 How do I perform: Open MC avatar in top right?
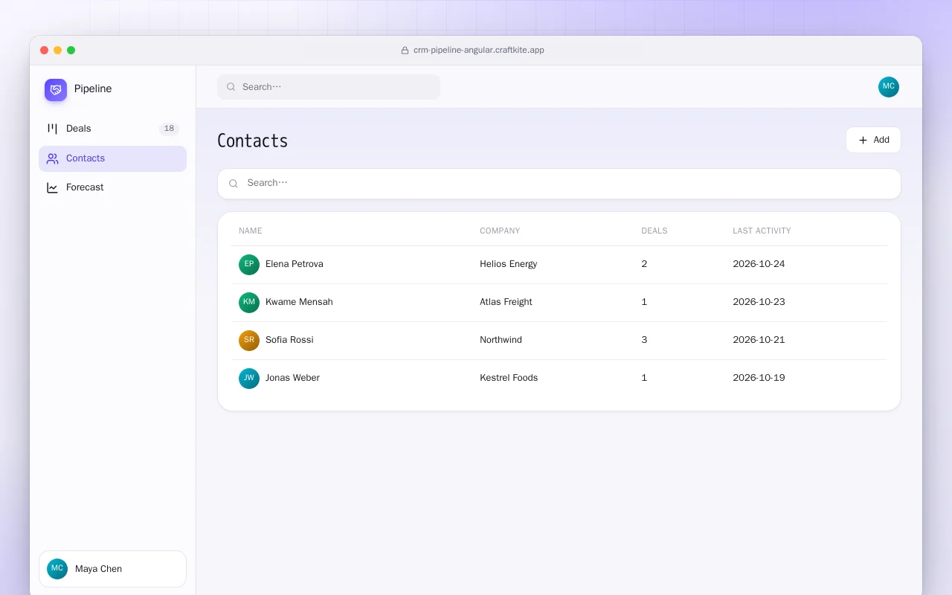tap(889, 87)
